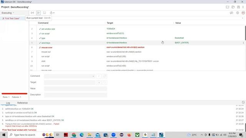The image size is (246, 138).
Task: Click the create new project icon
Action: point(227,7)
